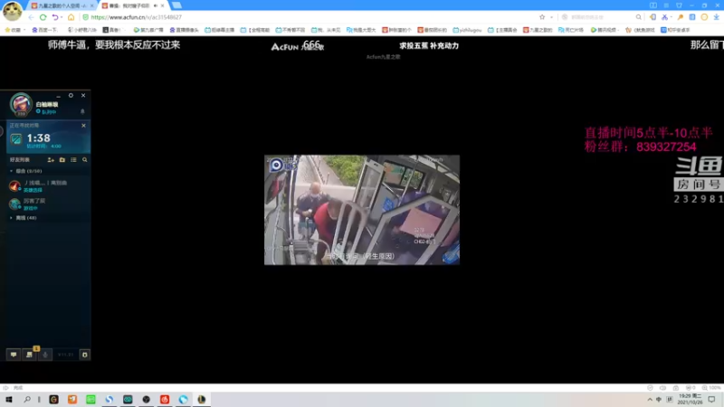The image size is (724, 407).
Task: Click the purple undo arrow in the browser toolbar
Action: click(55, 17)
